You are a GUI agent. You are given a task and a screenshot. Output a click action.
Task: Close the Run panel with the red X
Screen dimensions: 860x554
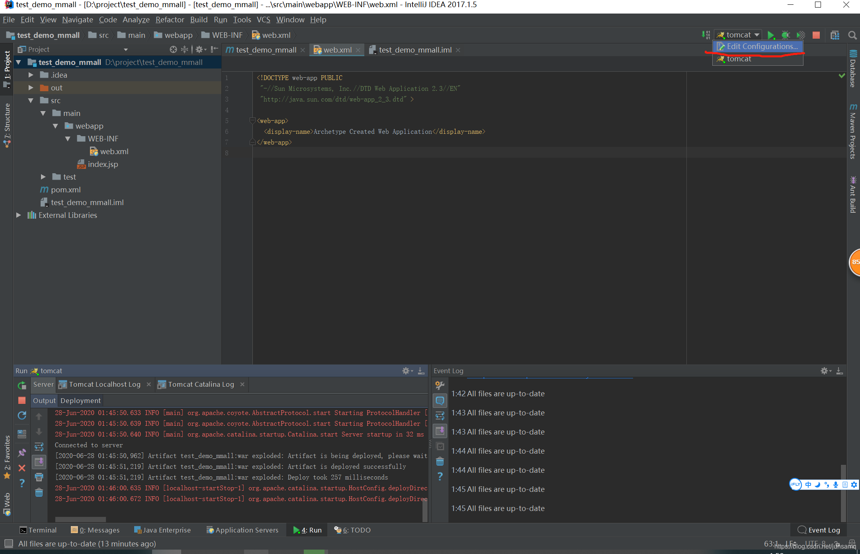(22, 468)
